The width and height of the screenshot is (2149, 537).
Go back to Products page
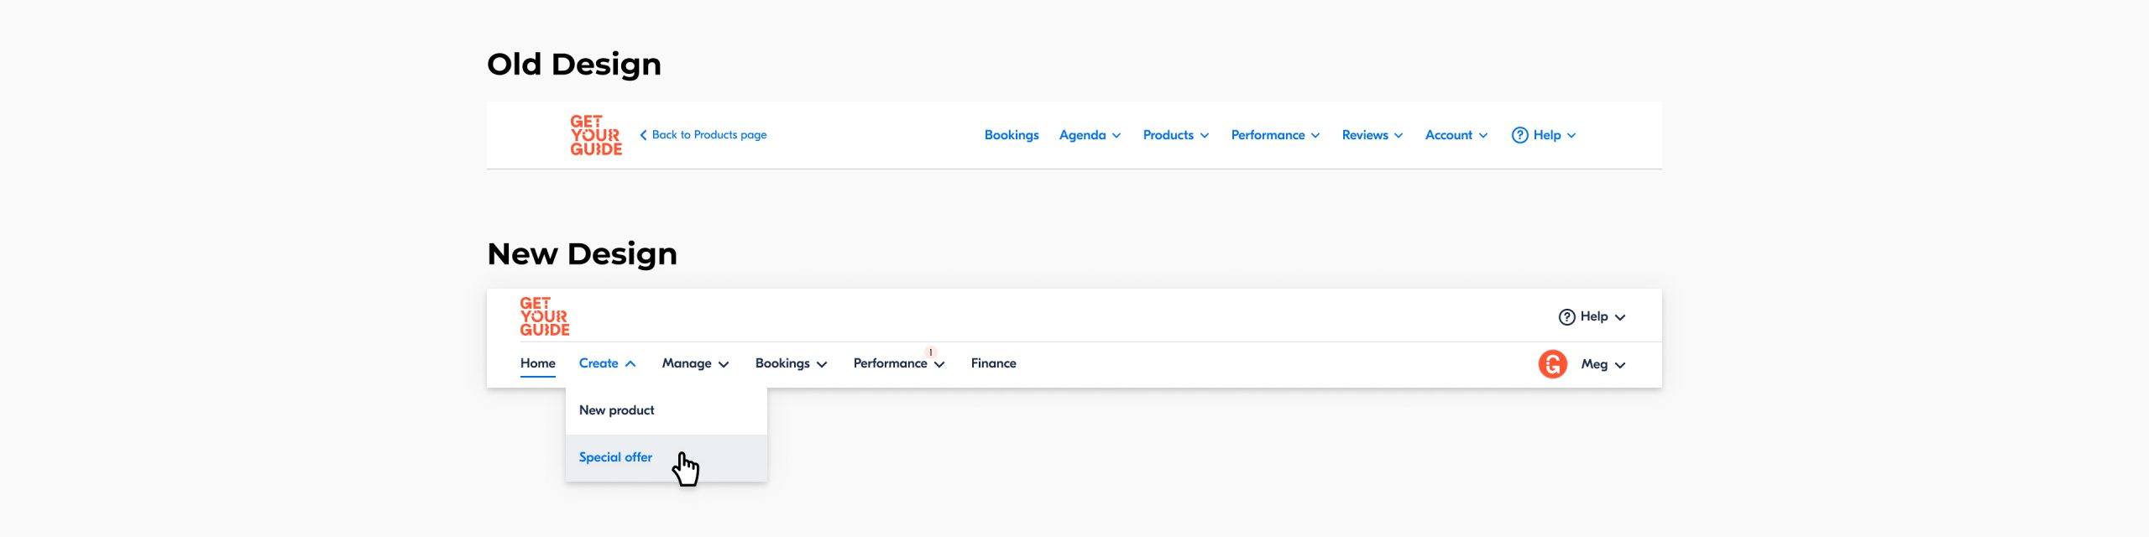[708, 135]
